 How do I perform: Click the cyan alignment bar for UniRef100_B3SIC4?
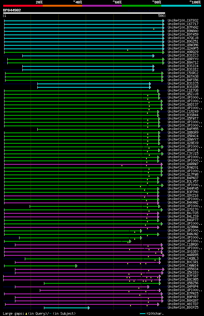click(x=88, y=66)
